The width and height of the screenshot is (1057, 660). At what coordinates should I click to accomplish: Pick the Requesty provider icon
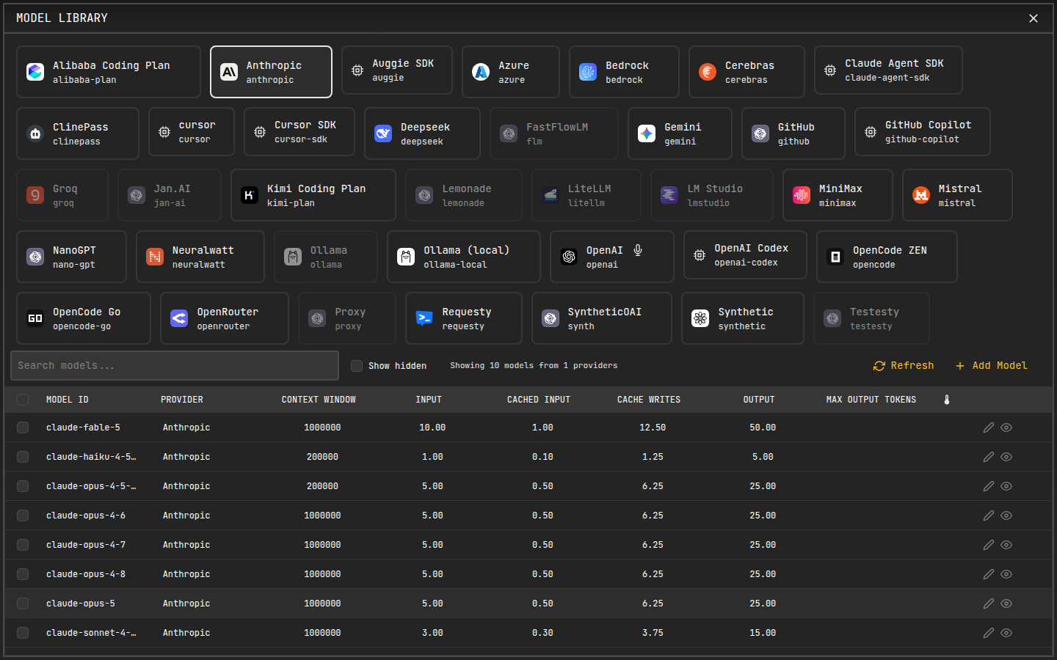coord(424,318)
